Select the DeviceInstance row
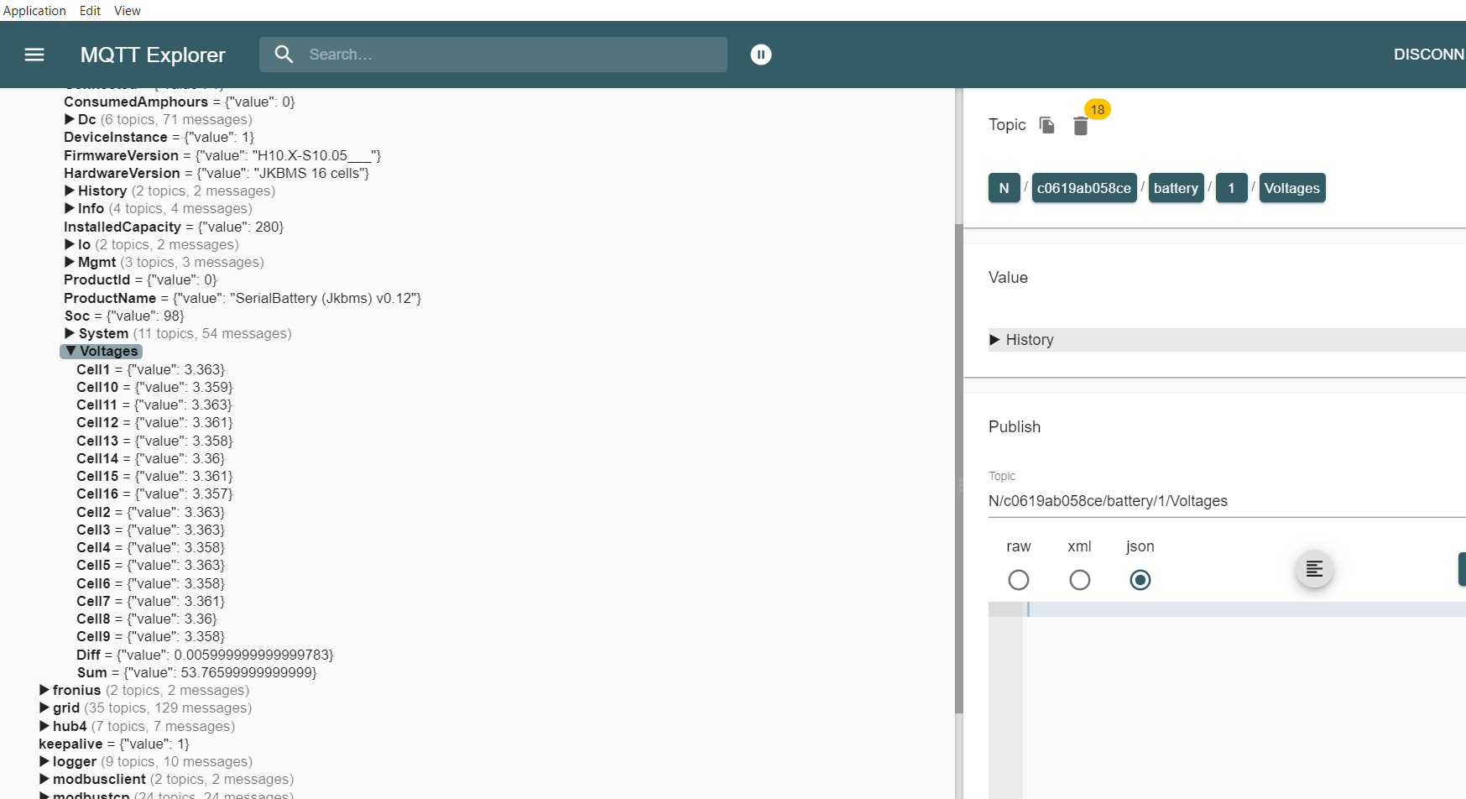Image resolution: width=1466 pixels, height=799 pixels. (159, 137)
